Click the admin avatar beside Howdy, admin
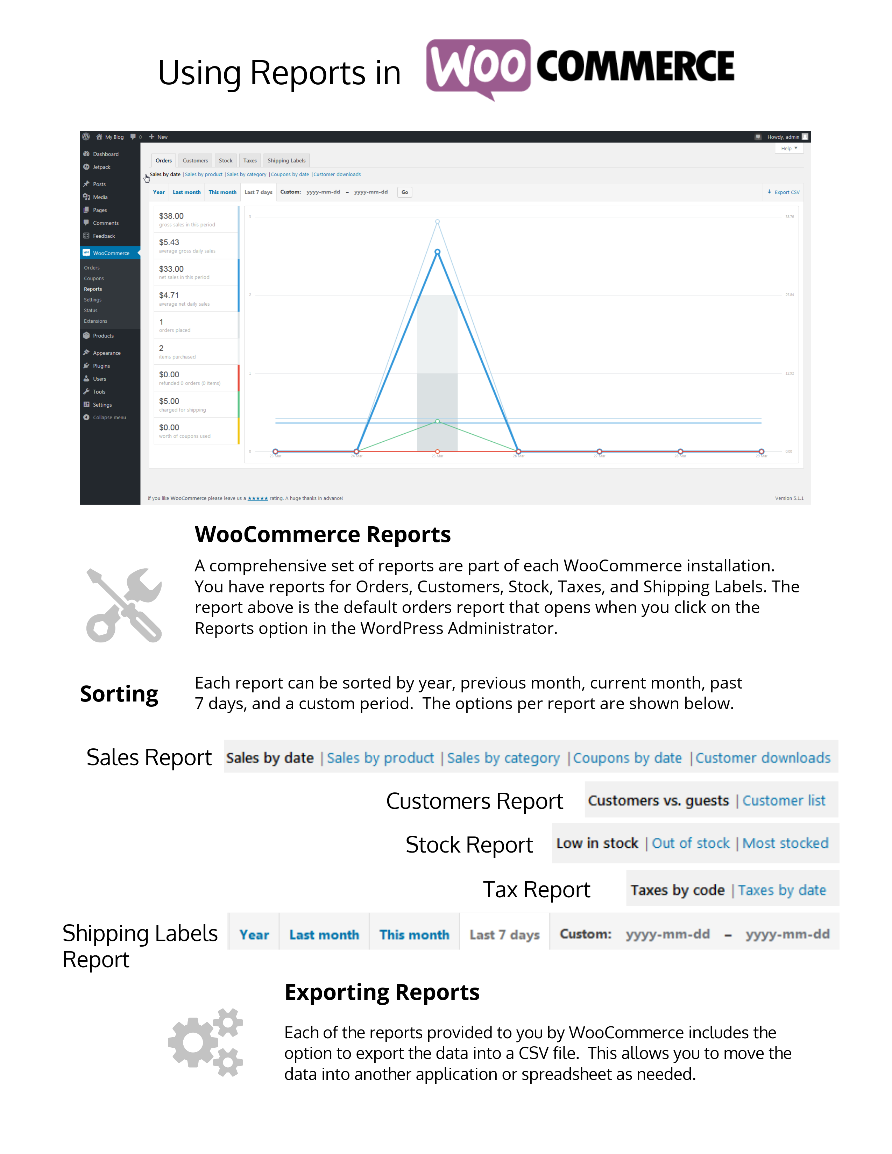Screen dimensions: 892x1154 [805, 137]
